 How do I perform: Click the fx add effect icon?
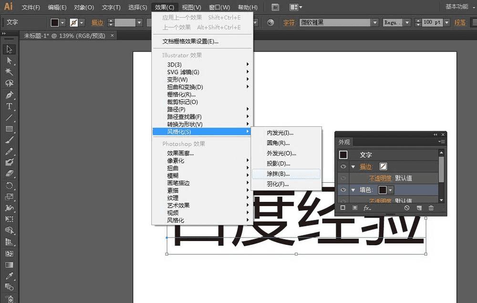[x=367, y=208]
